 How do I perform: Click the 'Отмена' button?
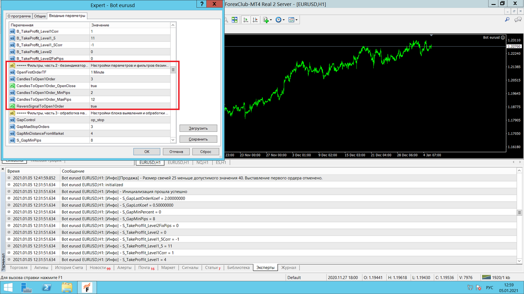pyautogui.click(x=176, y=152)
